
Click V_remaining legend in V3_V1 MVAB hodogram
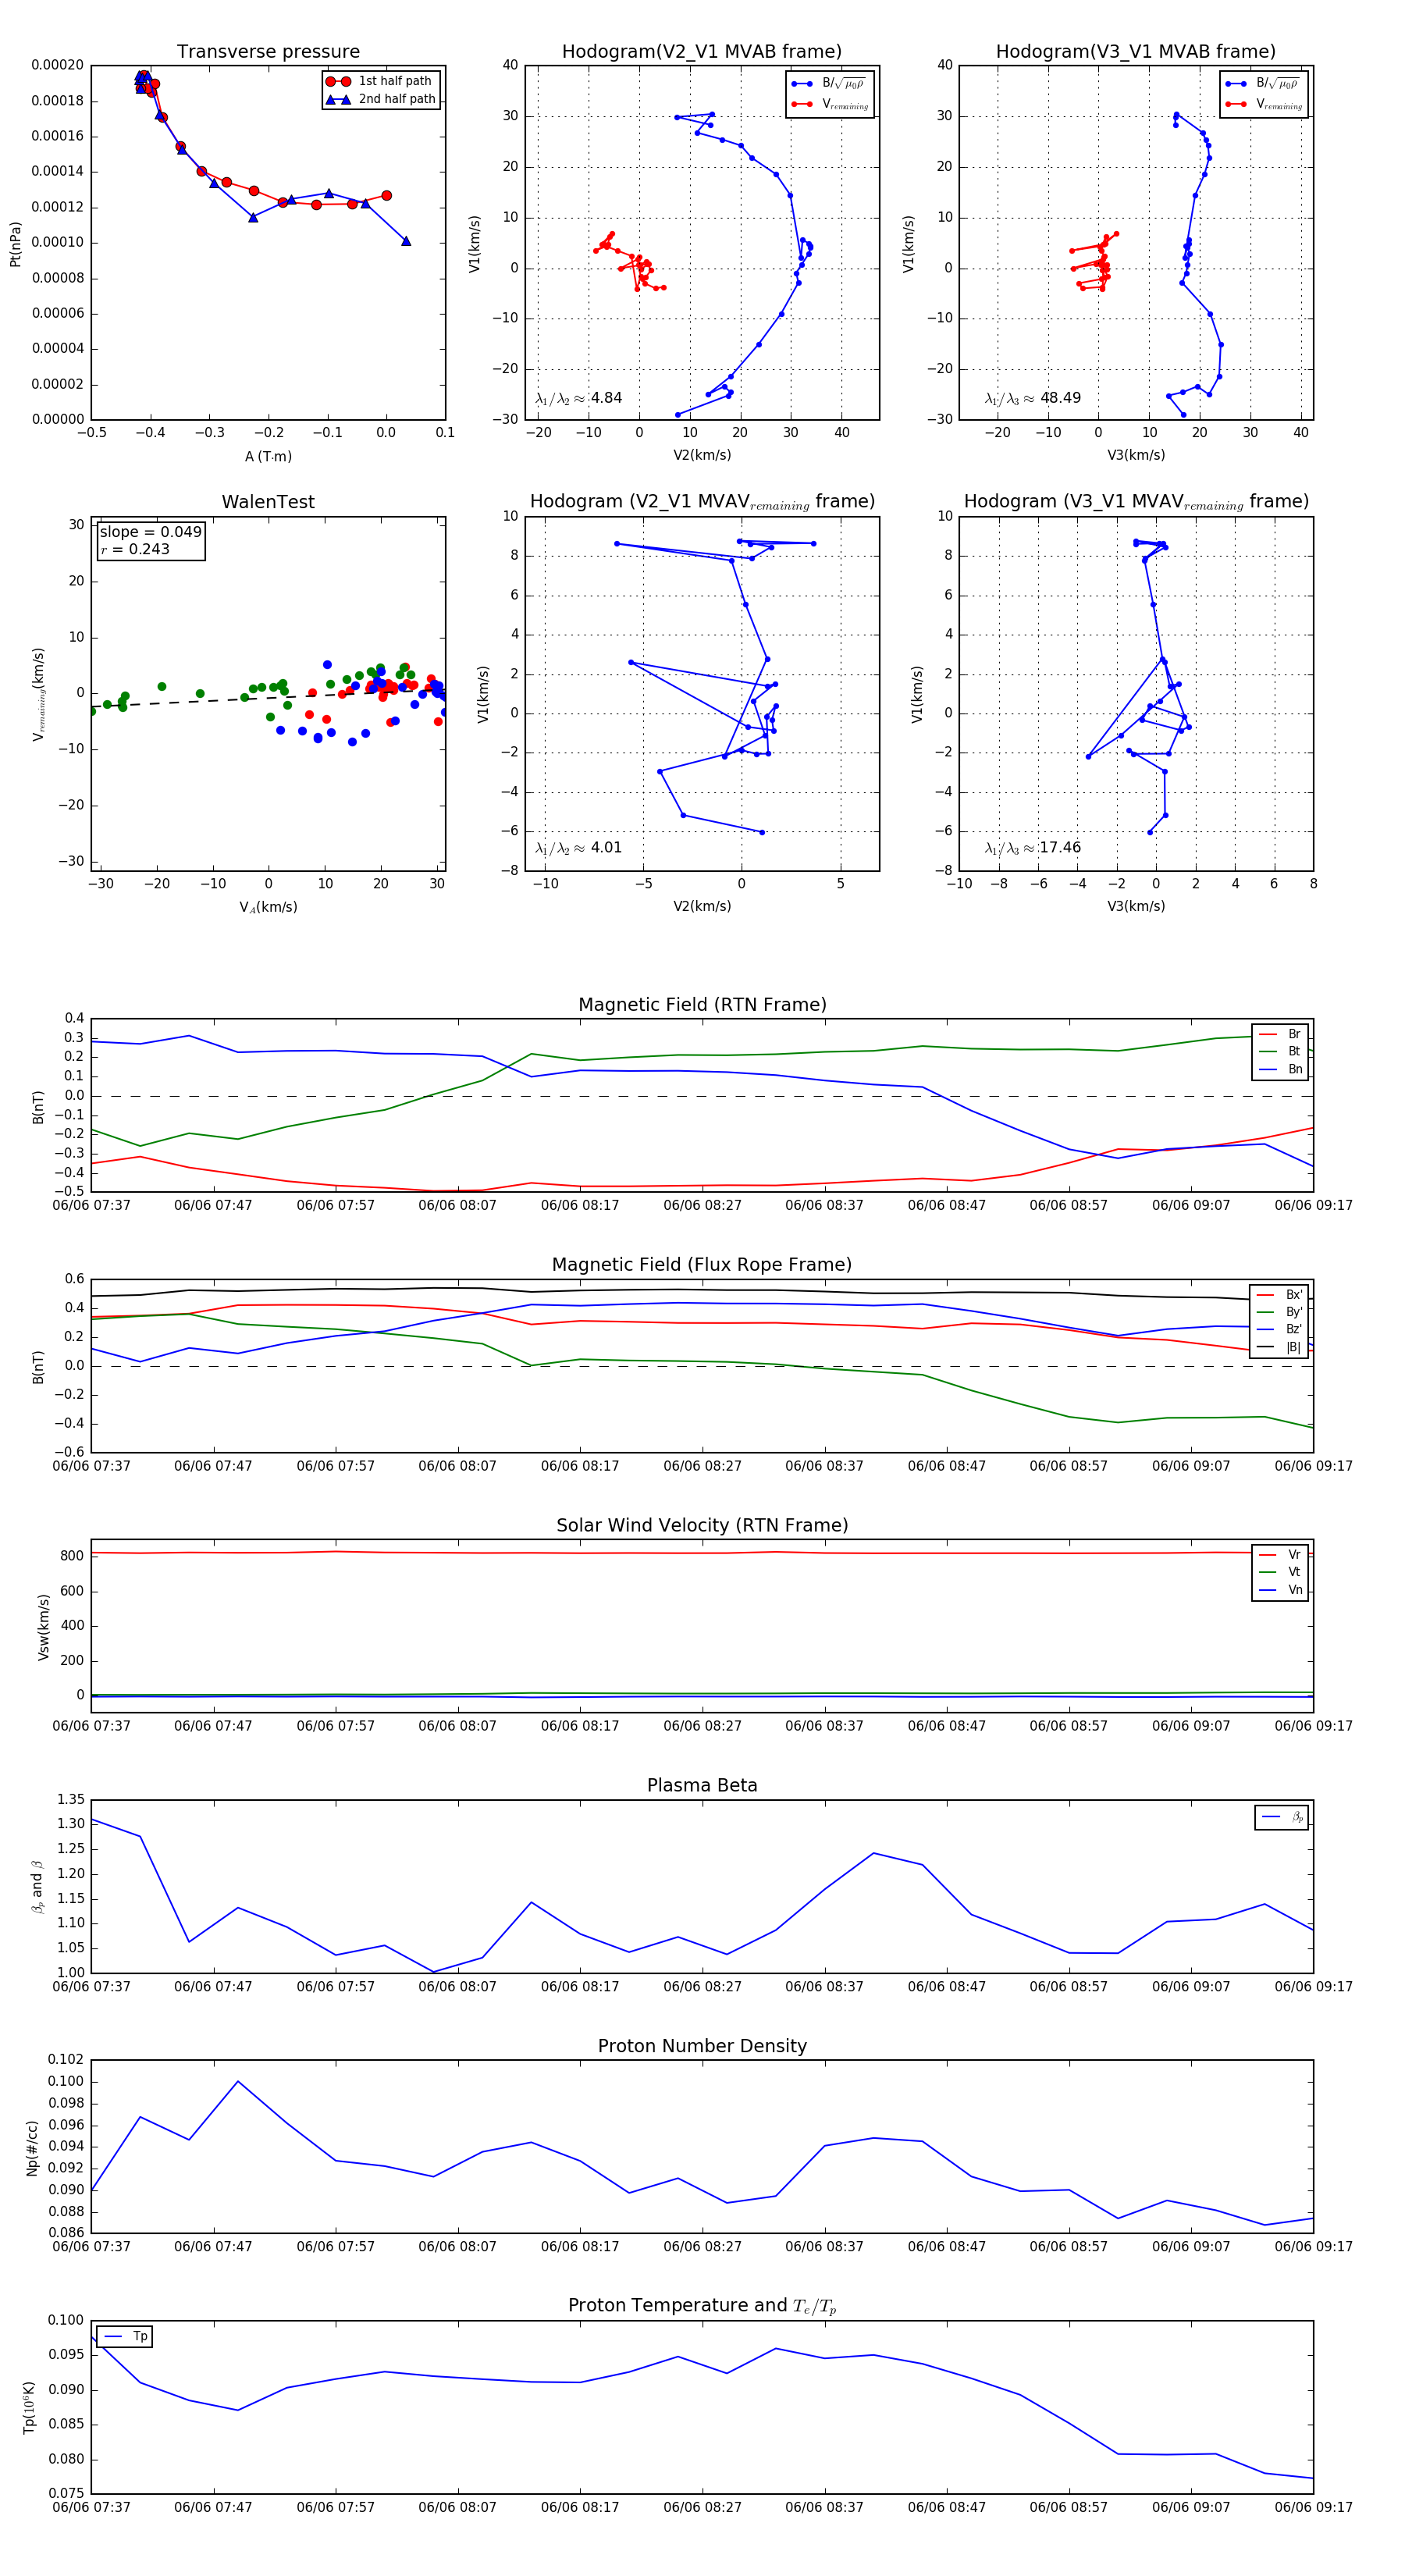coord(1263,104)
